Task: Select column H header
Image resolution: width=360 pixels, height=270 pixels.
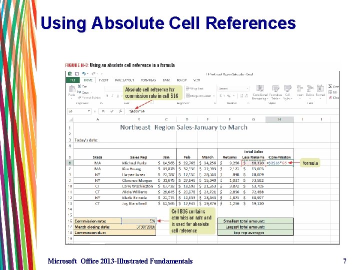Action: point(279,119)
